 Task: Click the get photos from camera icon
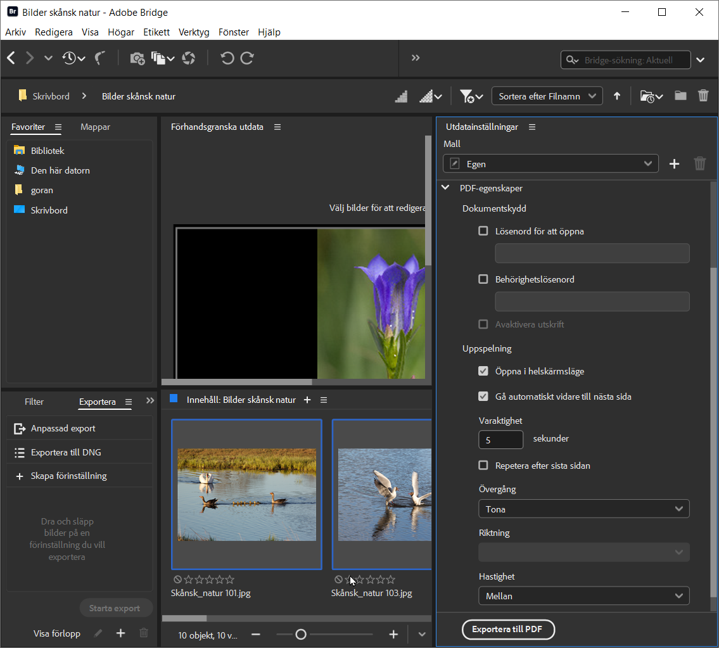point(137,58)
